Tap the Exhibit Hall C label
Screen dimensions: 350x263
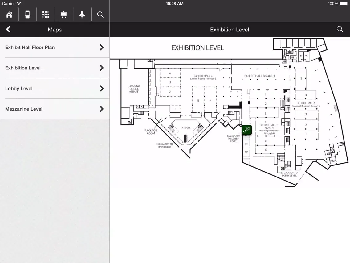click(203, 77)
